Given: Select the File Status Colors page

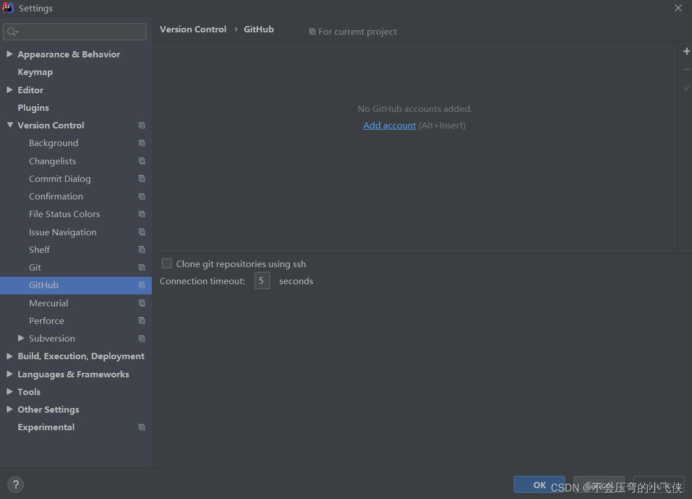Looking at the screenshot, I should coord(64,214).
